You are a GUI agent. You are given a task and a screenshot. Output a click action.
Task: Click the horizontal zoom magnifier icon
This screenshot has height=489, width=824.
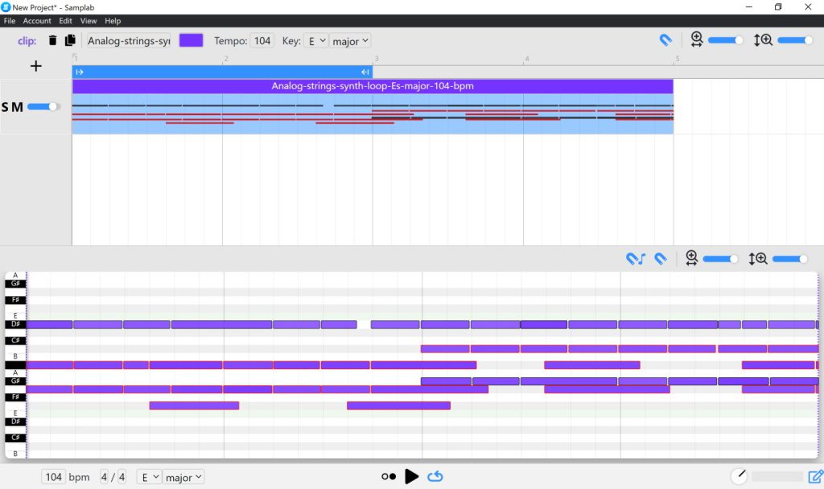pos(698,39)
